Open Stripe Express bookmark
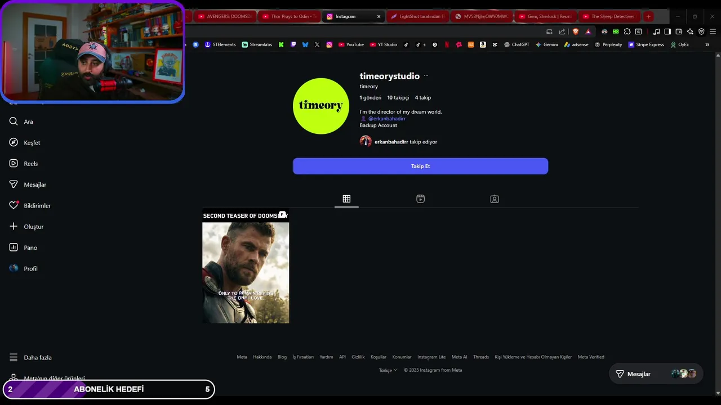This screenshot has height=405, width=721. click(x=646, y=44)
